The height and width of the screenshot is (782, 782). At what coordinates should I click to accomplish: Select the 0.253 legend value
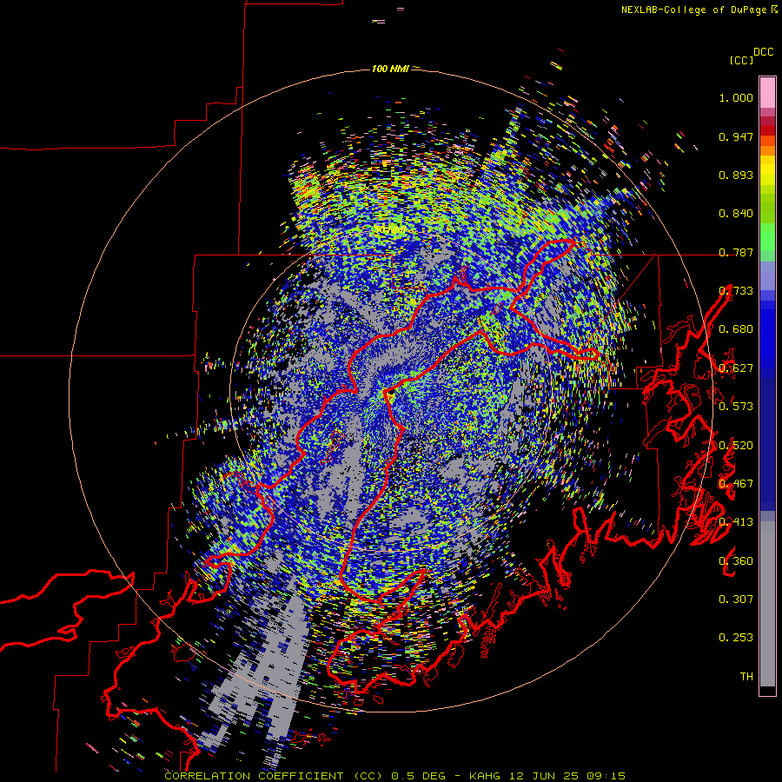(x=736, y=638)
